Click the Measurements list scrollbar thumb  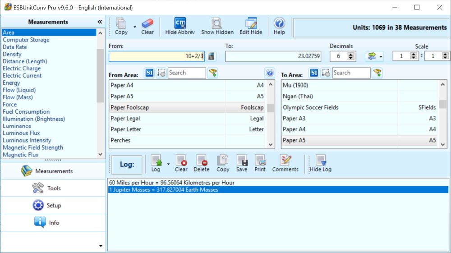pos(100,76)
